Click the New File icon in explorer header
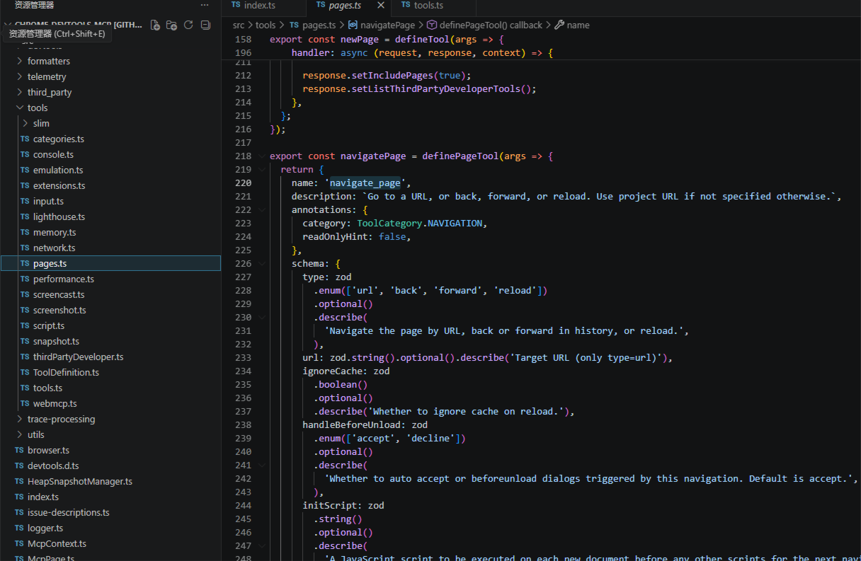861x561 pixels. tap(155, 25)
